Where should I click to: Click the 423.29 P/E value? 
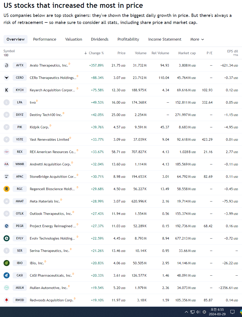[x=207, y=139]
